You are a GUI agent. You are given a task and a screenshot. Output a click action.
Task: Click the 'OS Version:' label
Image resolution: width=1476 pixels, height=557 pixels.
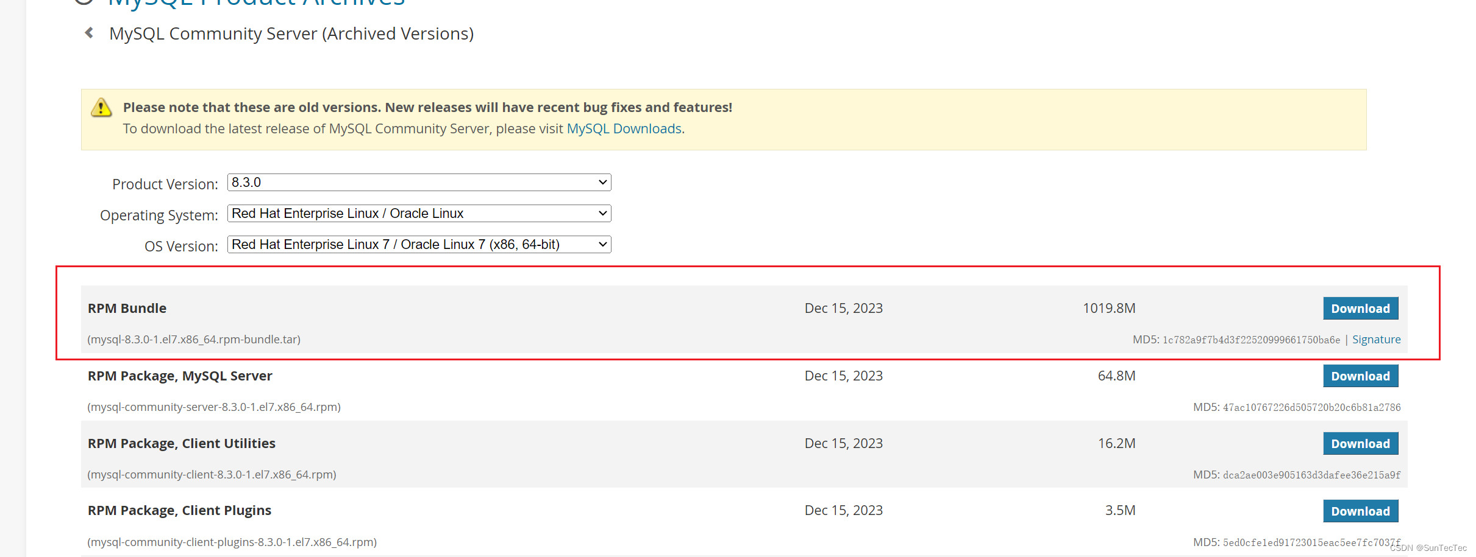pos(181,247)
